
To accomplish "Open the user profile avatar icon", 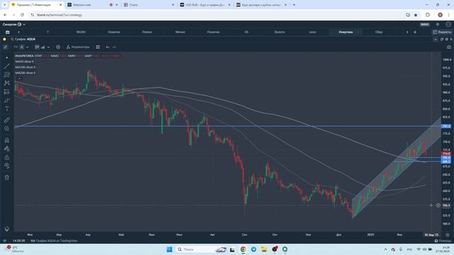I will pos(448,25).
